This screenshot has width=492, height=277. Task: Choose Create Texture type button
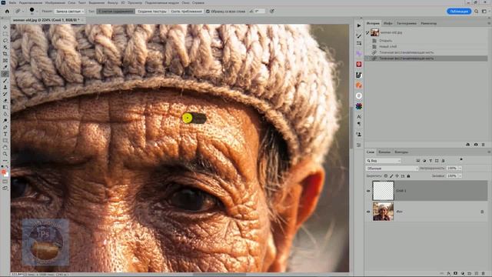tap(152, 12)
